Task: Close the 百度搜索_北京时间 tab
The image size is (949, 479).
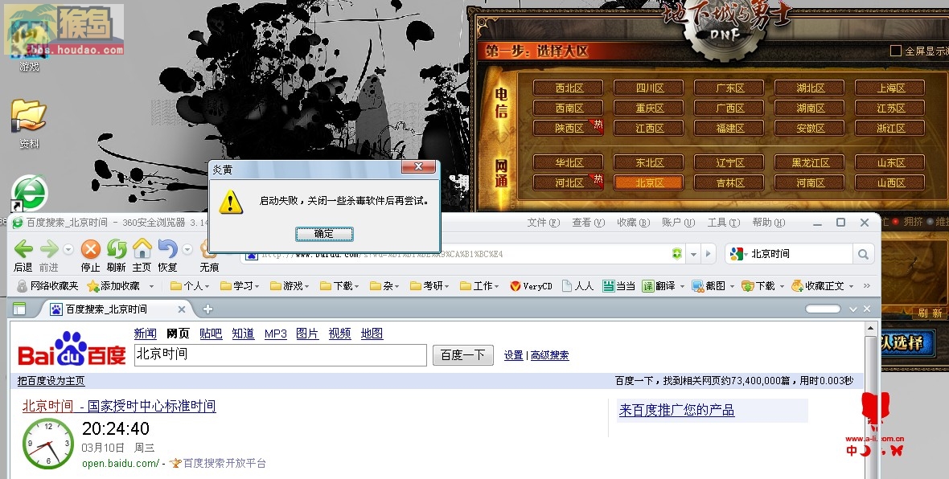Action: point(182,309)
